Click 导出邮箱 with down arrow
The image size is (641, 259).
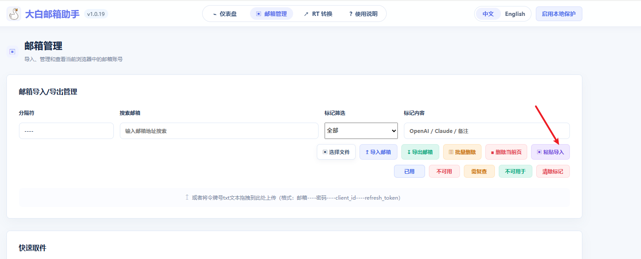pos(420,152)
